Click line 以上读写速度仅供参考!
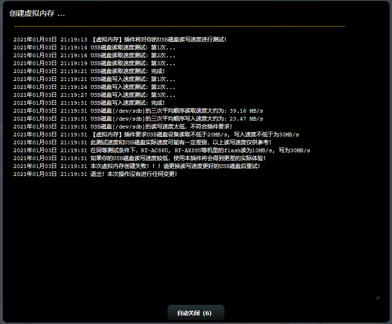 pos(142,142)
